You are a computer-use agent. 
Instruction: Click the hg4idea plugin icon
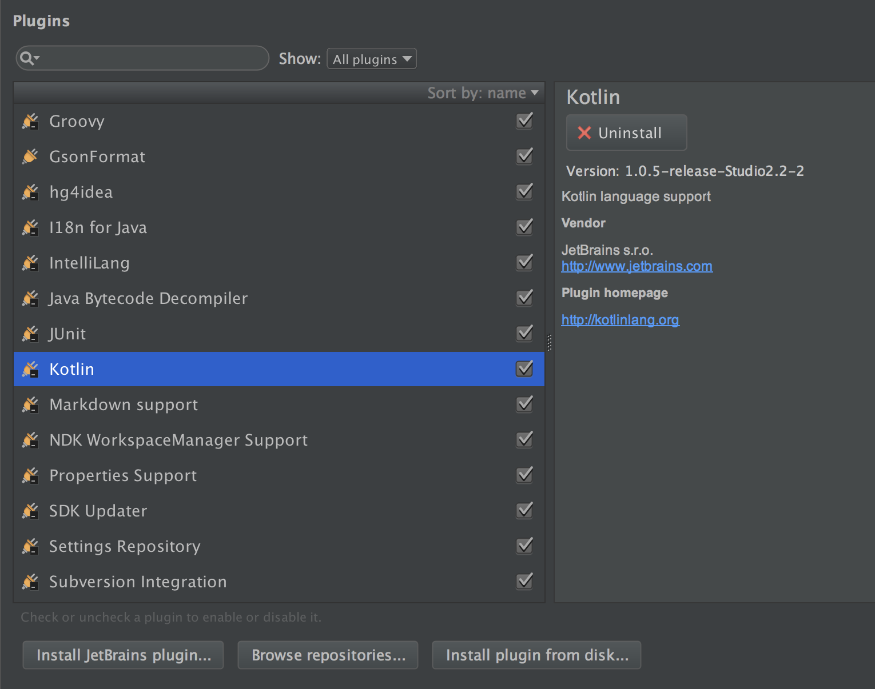tap(30, 192)
